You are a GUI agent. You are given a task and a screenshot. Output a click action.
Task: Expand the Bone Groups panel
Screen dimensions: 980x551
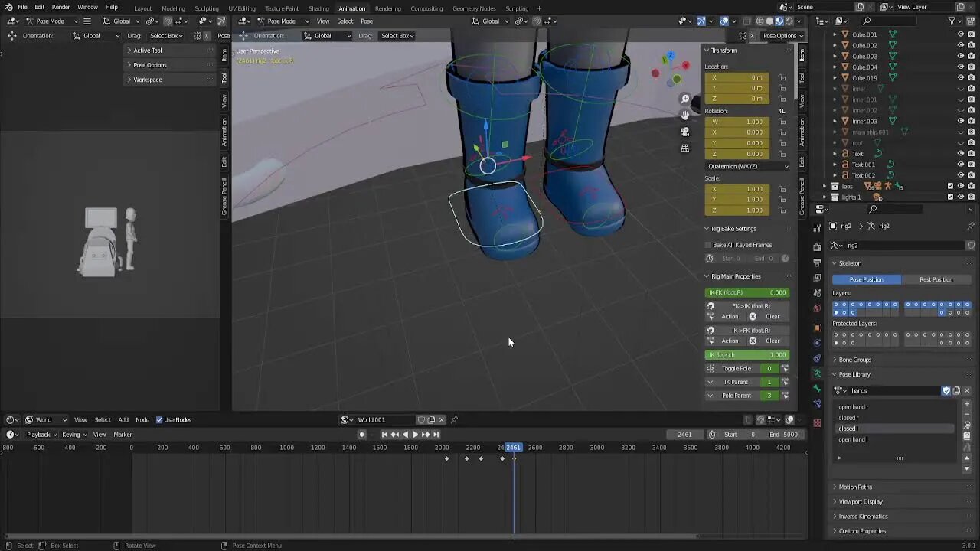point(854,359)
